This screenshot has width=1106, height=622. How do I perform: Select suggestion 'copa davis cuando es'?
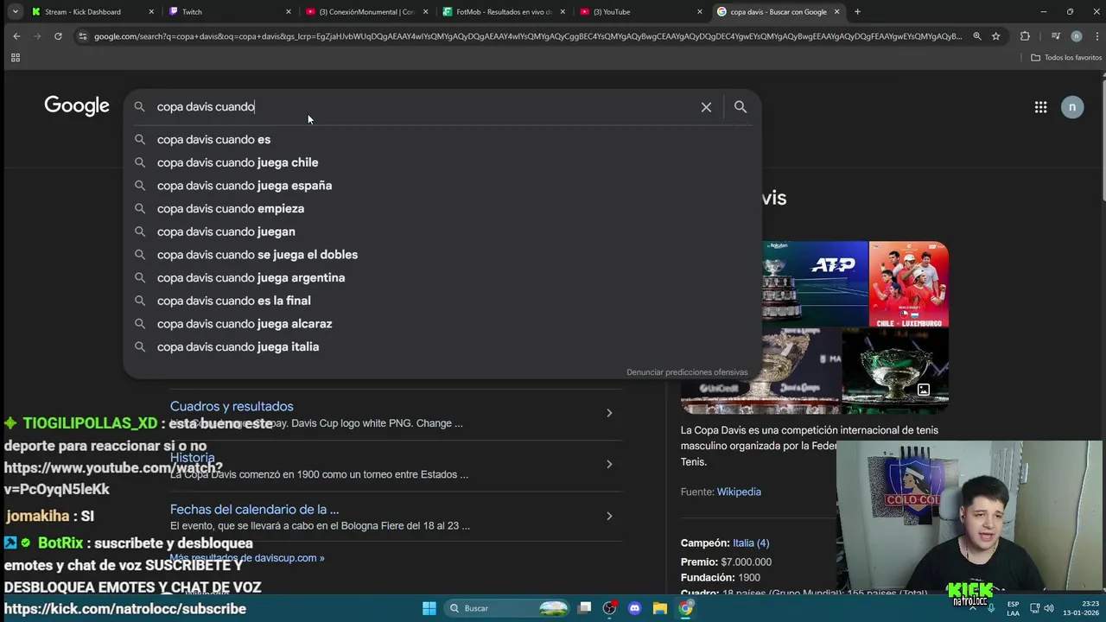pyautogui.click(x=442, y=139)
